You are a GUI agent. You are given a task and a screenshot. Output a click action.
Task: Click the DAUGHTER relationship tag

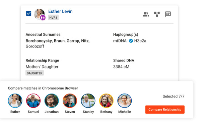pos(35,73)
